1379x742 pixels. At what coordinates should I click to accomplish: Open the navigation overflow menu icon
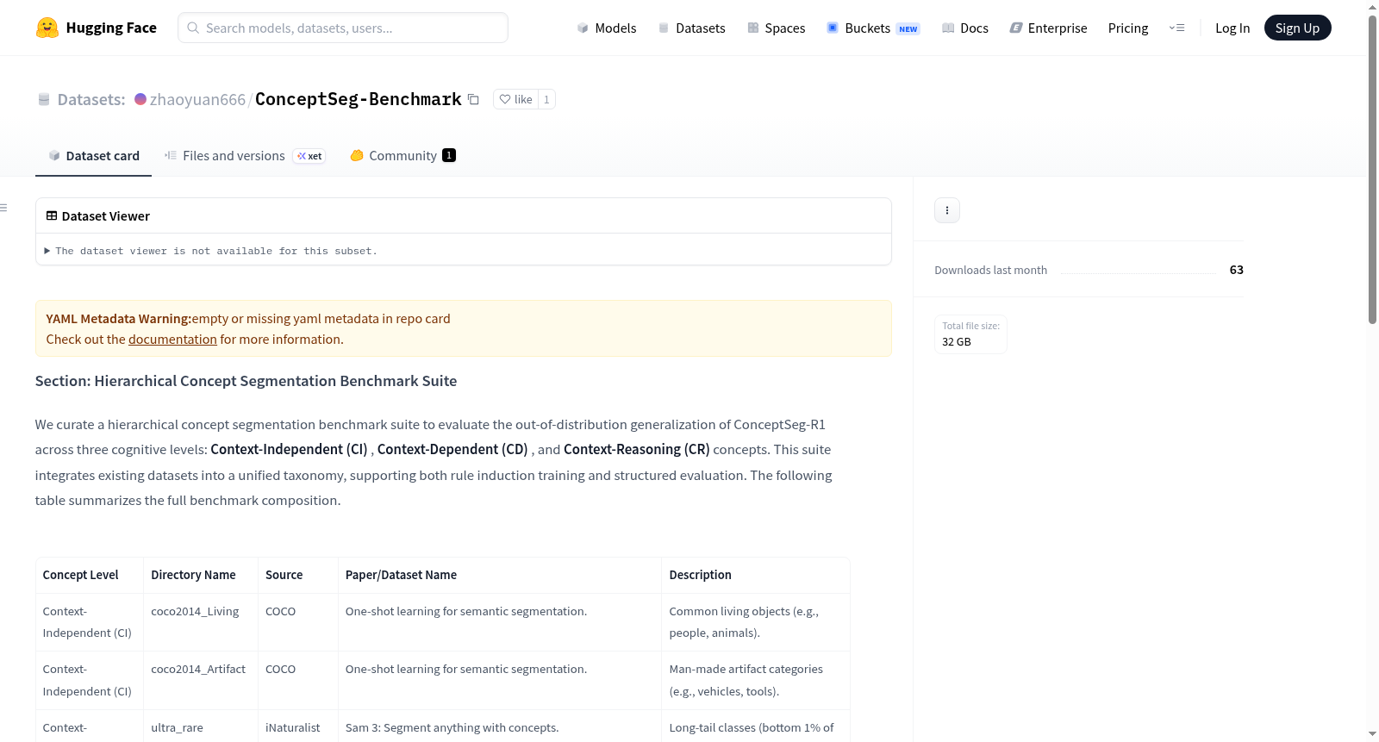point(1176,28)
